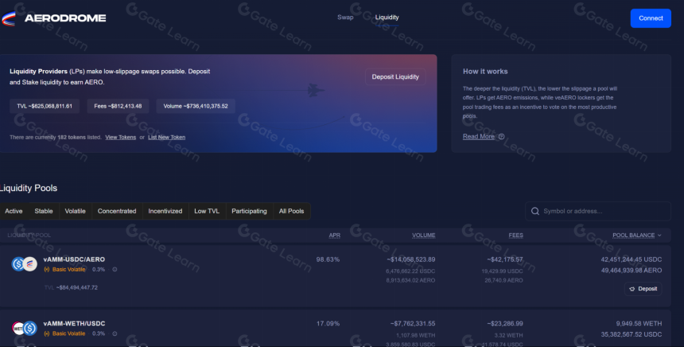This screenshot has height=347, width=684.
Task: Click the TVL ~$84,494,447.72 text
Action: tap(71, 287)
